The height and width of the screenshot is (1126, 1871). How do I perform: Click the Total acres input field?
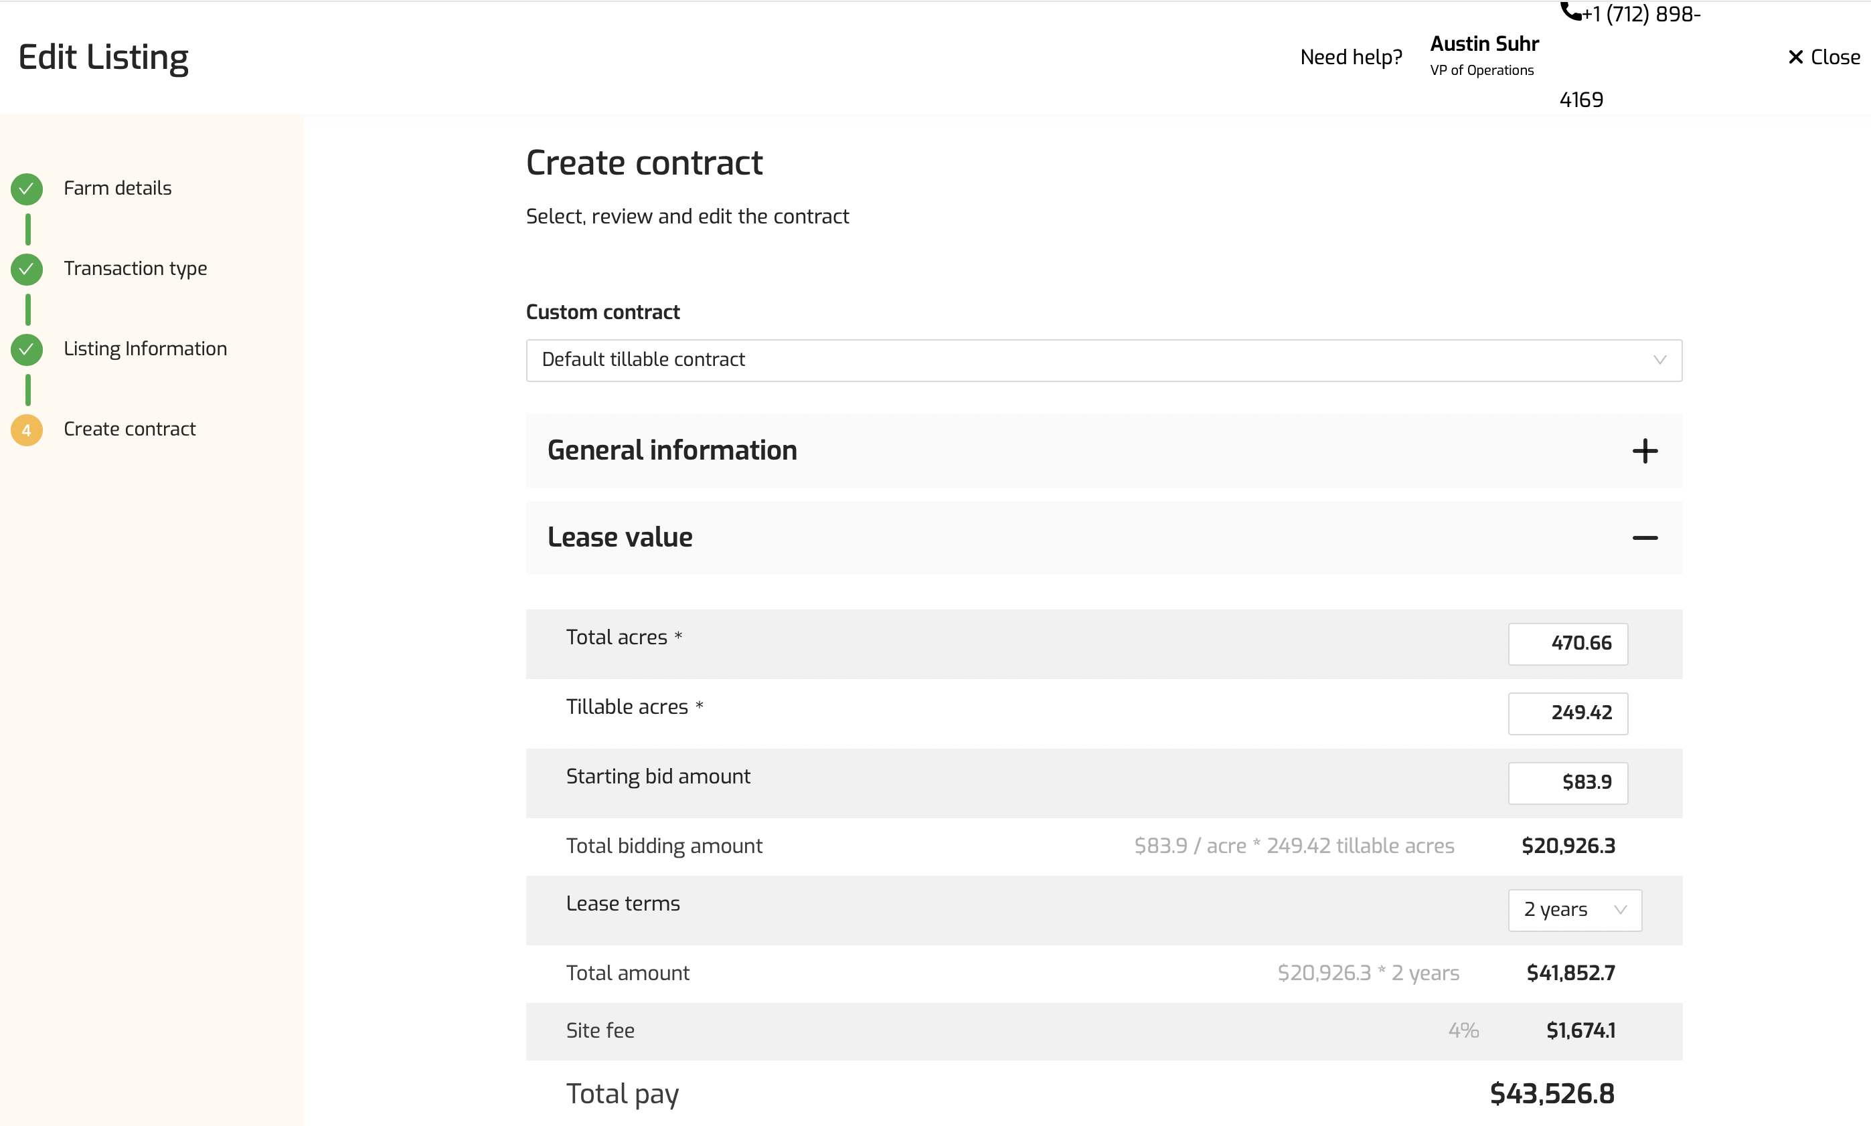pos(1567,644)
